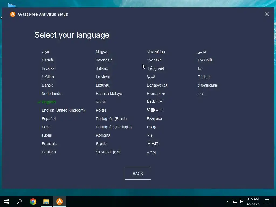Select Dansk from the list
This screenshot has width=276, height=207.
tap(47, 85)
